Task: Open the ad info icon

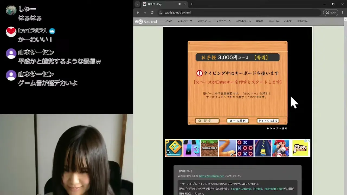Action: (x=306, y=141)
